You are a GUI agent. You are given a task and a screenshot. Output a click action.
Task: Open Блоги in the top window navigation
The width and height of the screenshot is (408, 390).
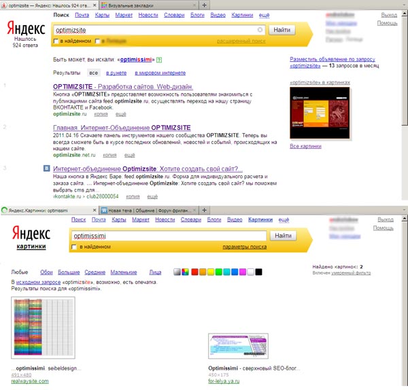point(197,15)
